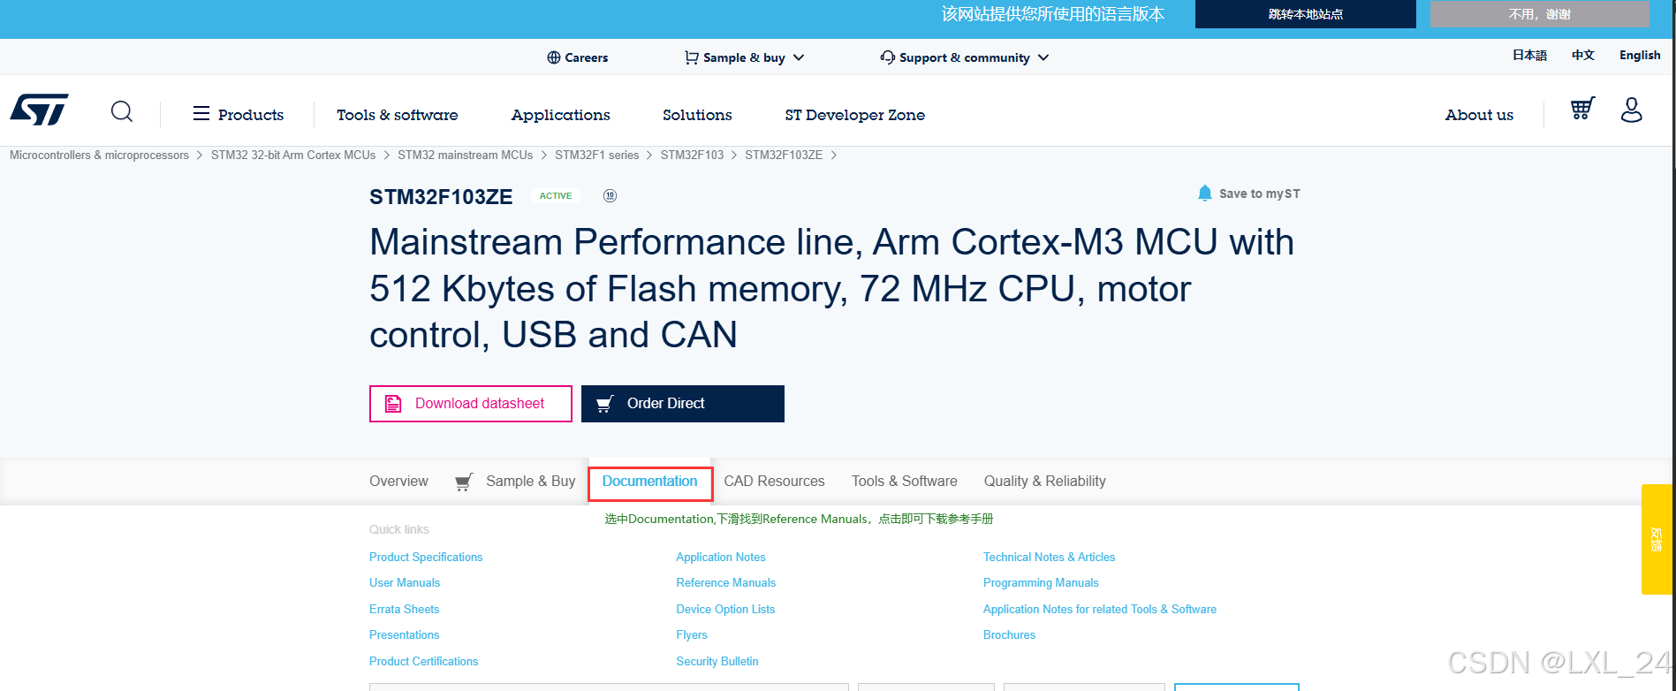Switch site language to English
This screenshot has width=1676, height=691.
click(x=1640, y=55)
